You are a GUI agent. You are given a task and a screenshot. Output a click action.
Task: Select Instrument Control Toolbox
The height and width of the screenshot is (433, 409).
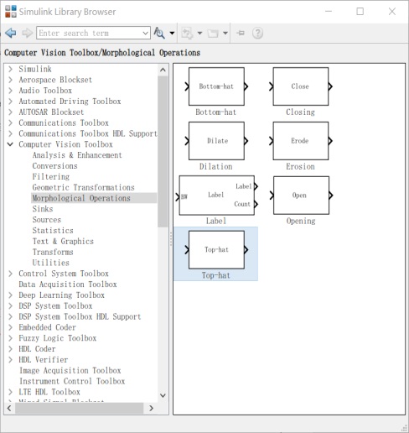(x=72, y=381)
